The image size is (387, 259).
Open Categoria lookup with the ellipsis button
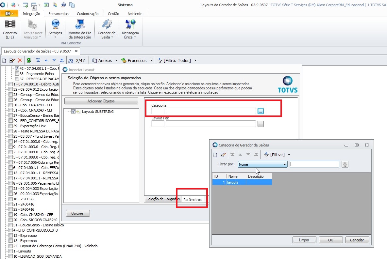click(261, 111)
